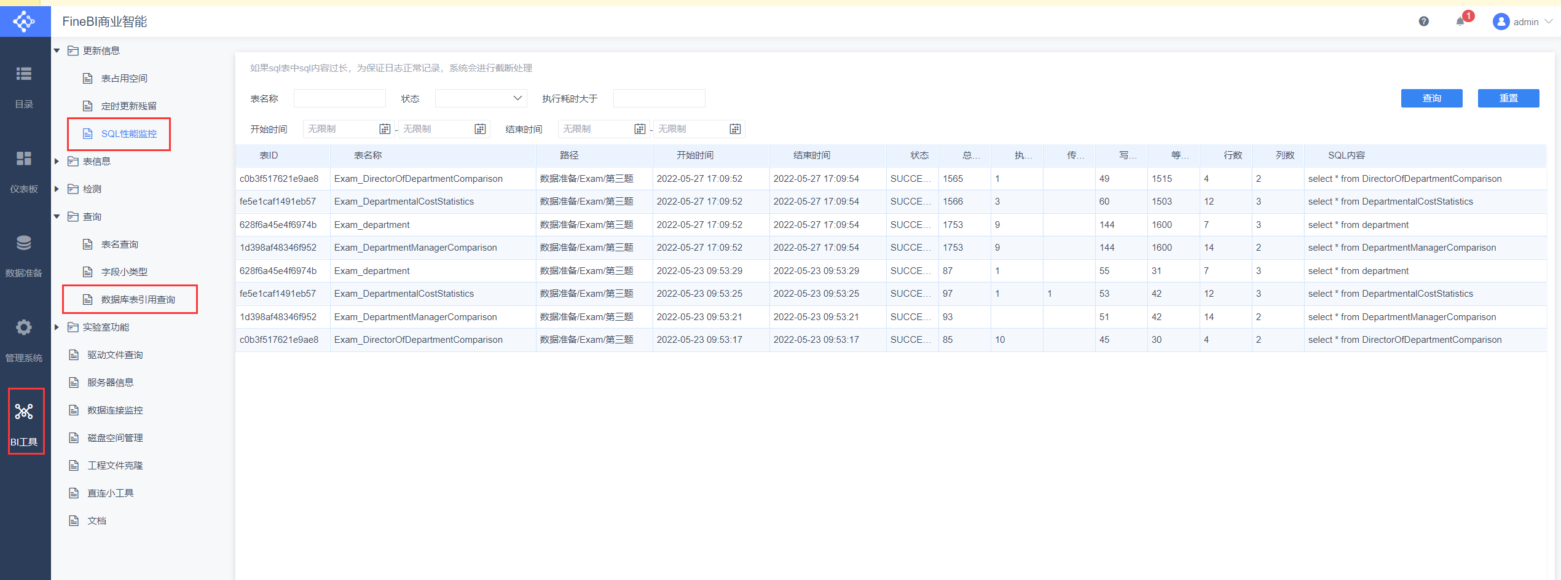Collapse the 更新信息 tree node arrow
This screenshot has width=1561, height=580.
(x=57, y=50)
